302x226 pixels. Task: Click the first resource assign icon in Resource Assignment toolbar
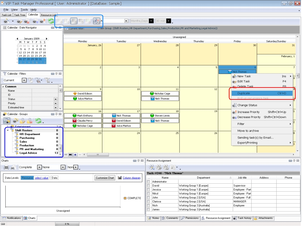click(152, 167)
